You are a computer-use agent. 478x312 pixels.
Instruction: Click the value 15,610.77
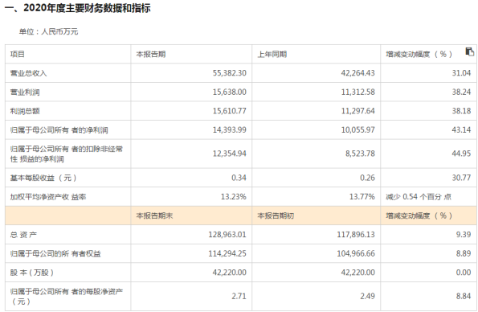[230, 111]
